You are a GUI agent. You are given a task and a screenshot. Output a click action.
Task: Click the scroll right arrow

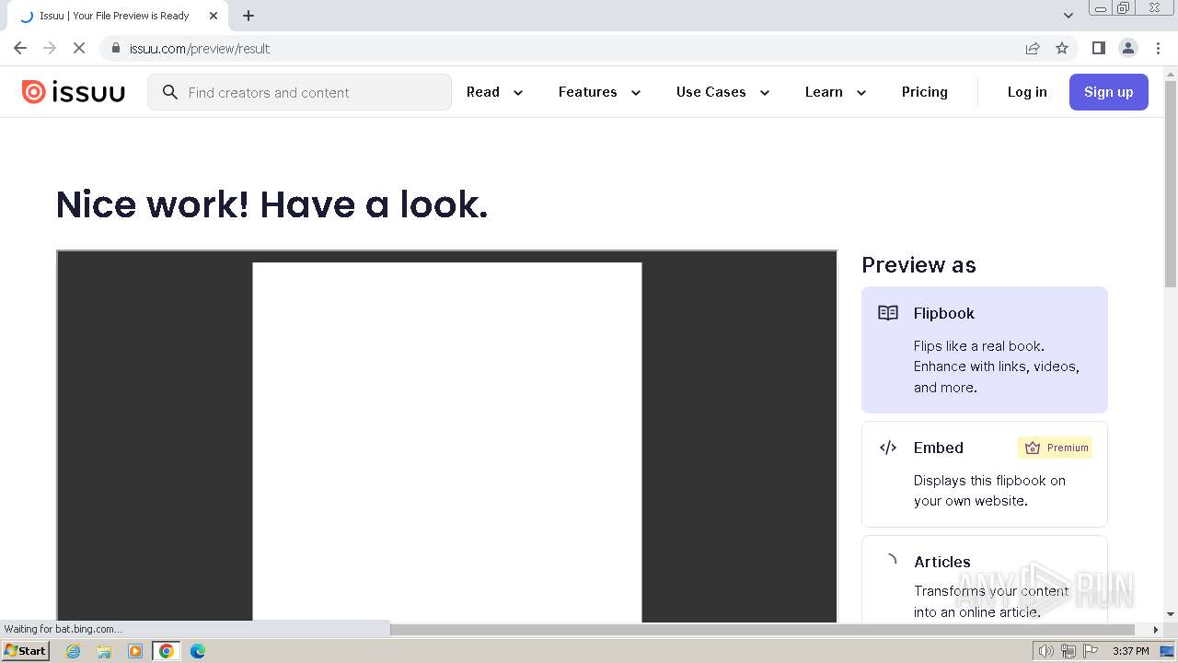[x=1157, y=630]
